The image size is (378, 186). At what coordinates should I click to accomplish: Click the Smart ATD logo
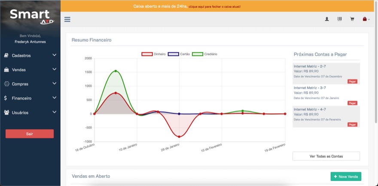point(32,16)
